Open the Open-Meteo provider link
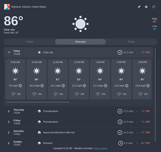 pos(101,148)
